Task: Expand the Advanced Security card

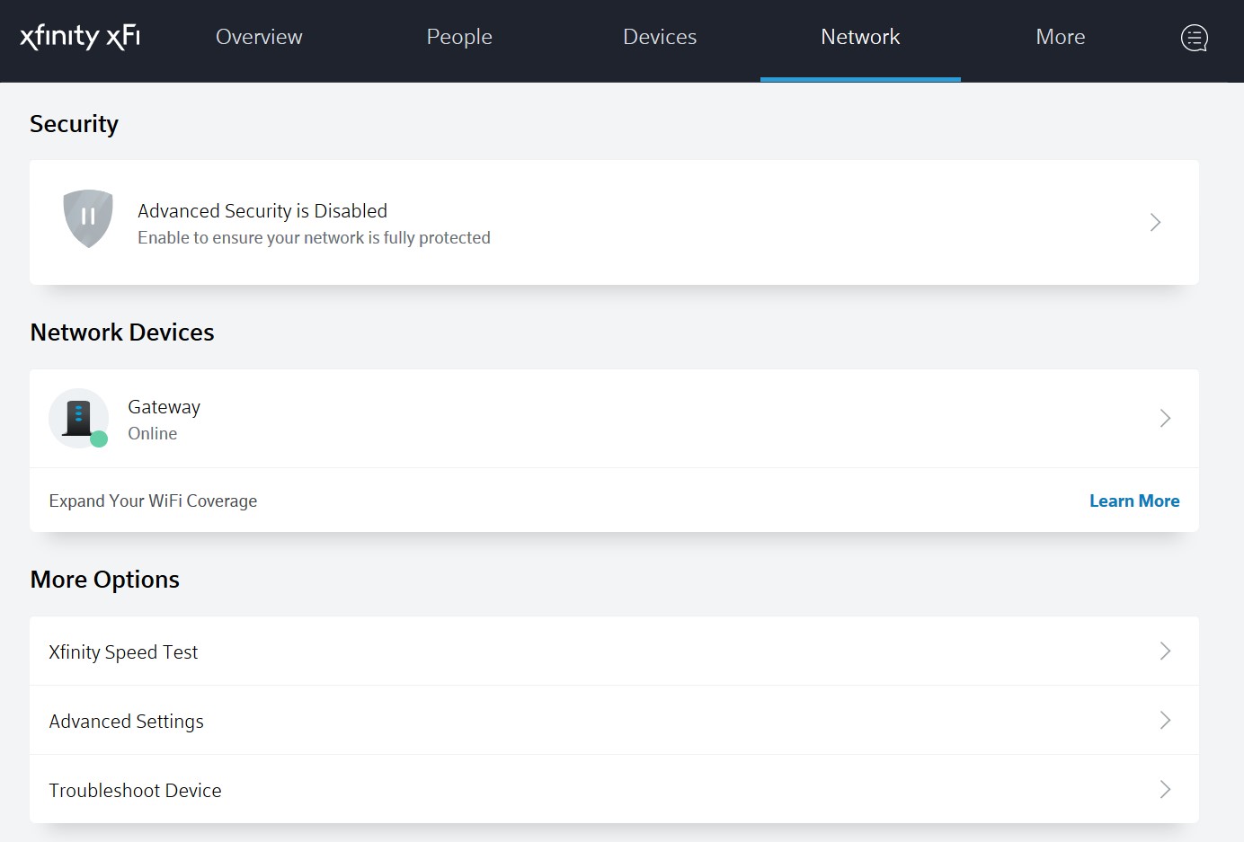Action: pyautogui.click(x=1155, y=222)
